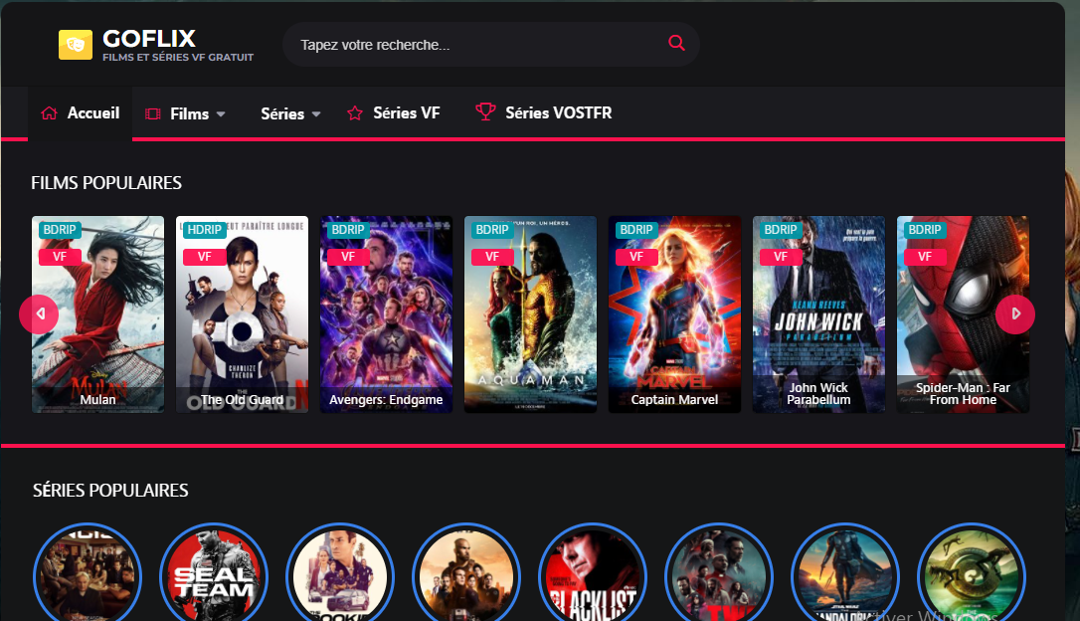Click the BDRIP badge on Aquaman

pos(492,230)
